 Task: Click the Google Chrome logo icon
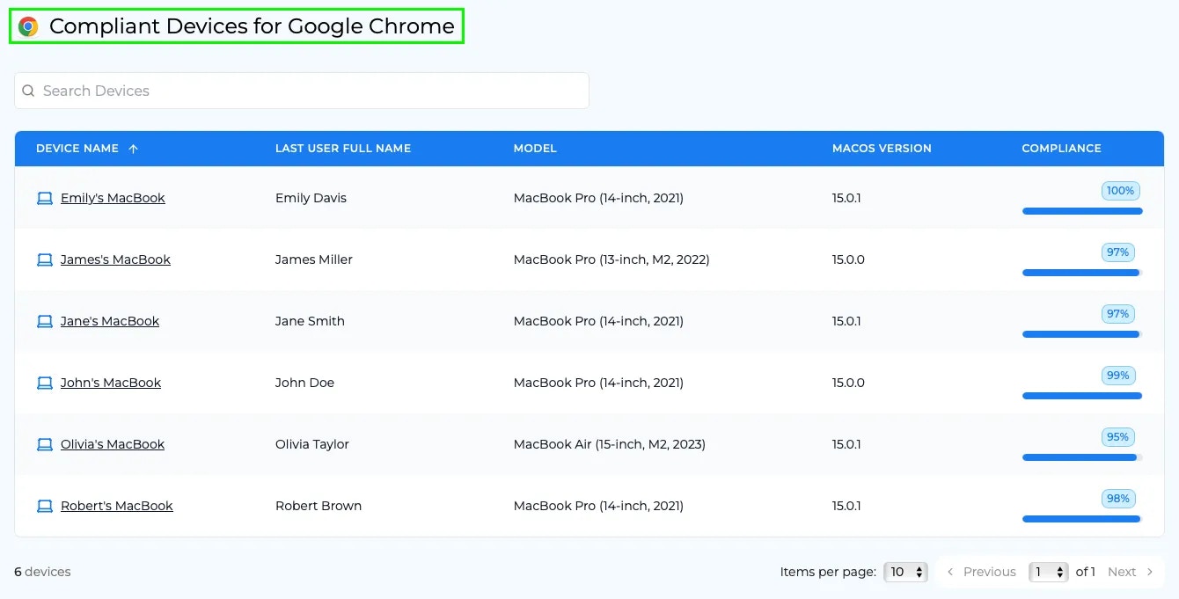(28, 26)
